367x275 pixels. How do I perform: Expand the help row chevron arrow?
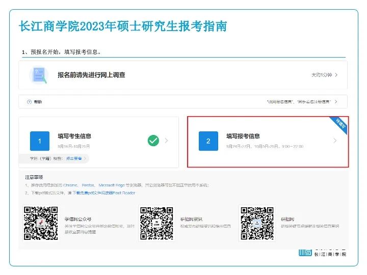[336, 102]
